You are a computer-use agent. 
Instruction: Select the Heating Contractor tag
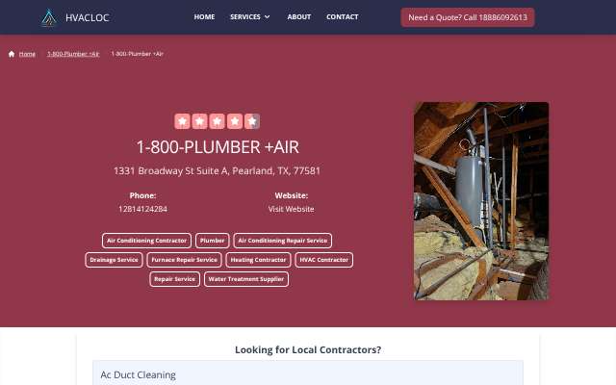(x=258, y=260)
